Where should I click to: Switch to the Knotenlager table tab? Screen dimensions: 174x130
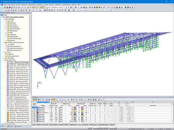pos(85,125)
